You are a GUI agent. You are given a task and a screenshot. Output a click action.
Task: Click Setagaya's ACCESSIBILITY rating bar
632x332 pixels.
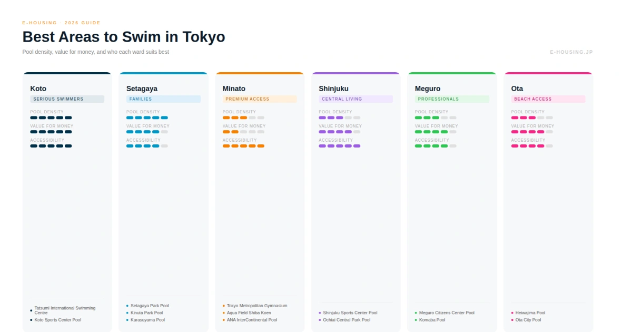[x=146, y=146]
